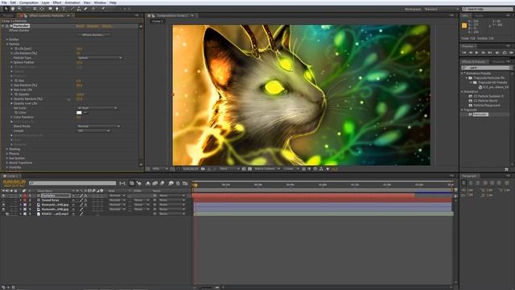Expand the Physics group
Viewport: 515px width, 290px height.
coord(7,154)
